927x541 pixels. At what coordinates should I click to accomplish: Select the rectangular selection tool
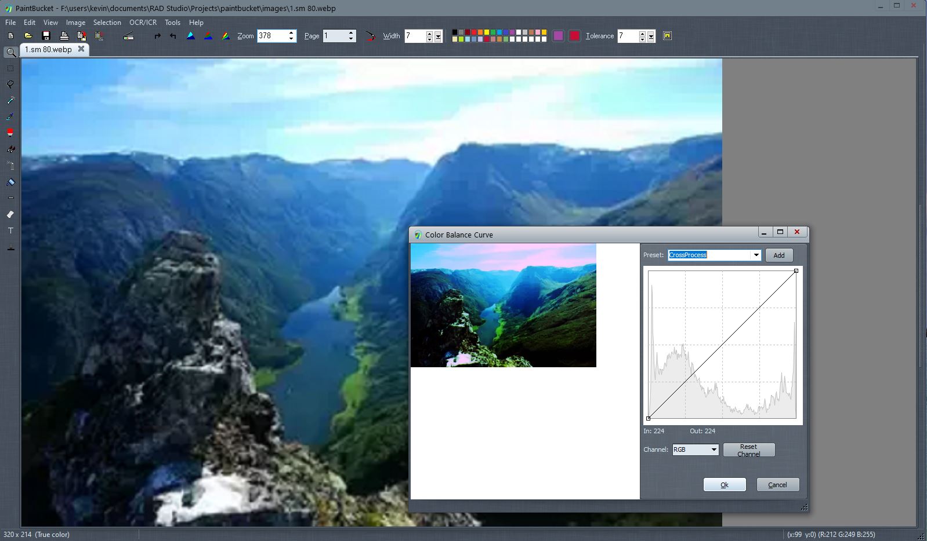10,68
